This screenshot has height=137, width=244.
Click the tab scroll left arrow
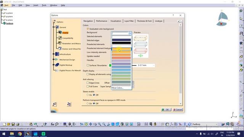pyautogui.click(x=178, y=21)
